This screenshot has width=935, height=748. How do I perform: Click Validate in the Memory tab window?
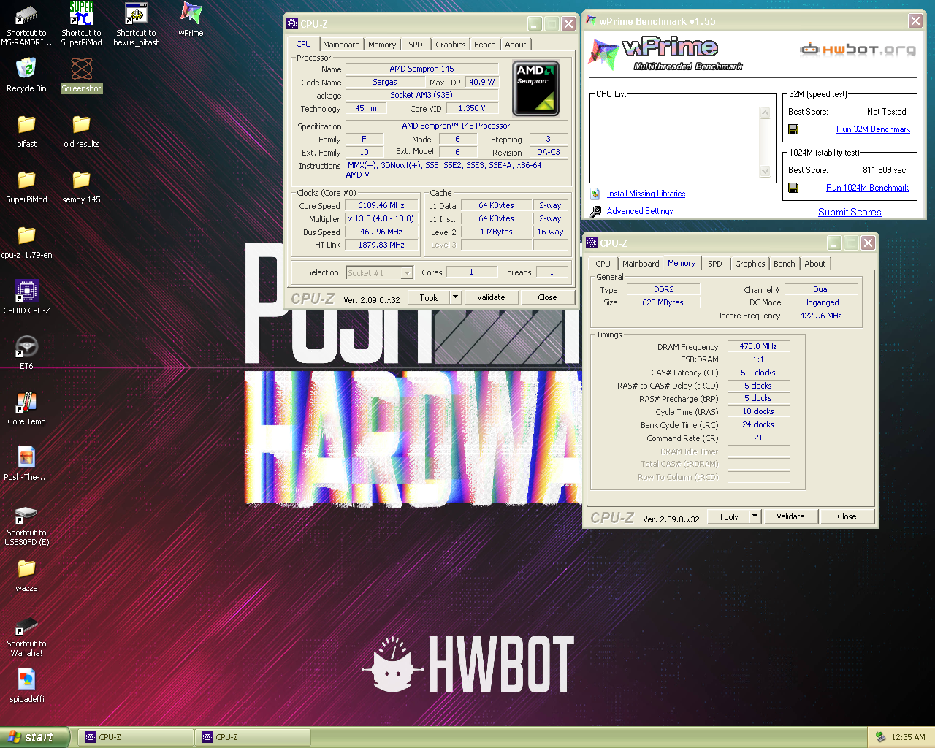pos(790,516)
